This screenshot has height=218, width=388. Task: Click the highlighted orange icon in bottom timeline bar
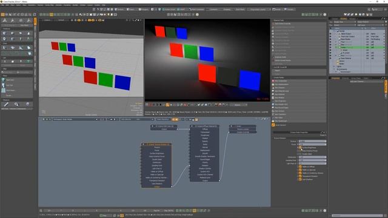click(194, 211)
